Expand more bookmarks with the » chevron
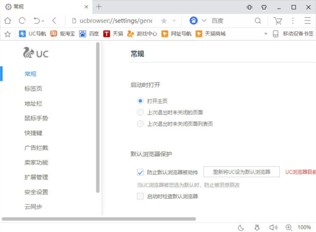This screenshot has height=232, width=316. 265,34
